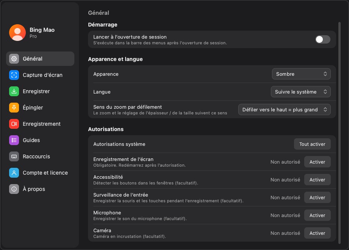This screenshot has height=250, width=349.
Task: Click the green Enregistrer download icon
Action: tap(14, 91)
